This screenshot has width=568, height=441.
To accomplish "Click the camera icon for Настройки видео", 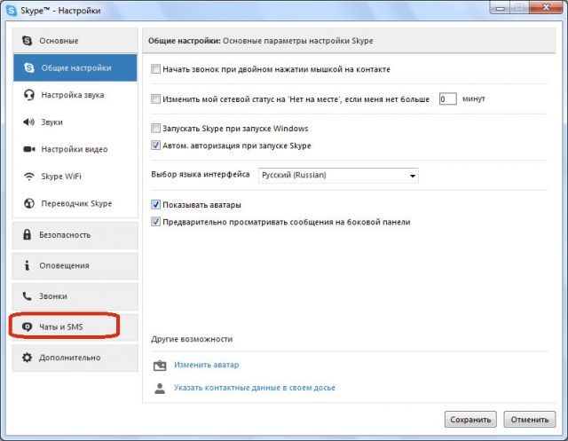I will coord(29,149).
